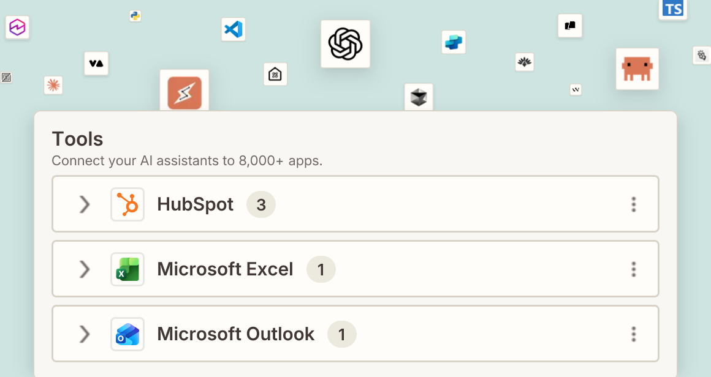Viewport: 711px width, 377px height.
Task: Click the blue stacked blocks icon tile
Action: 454,42
